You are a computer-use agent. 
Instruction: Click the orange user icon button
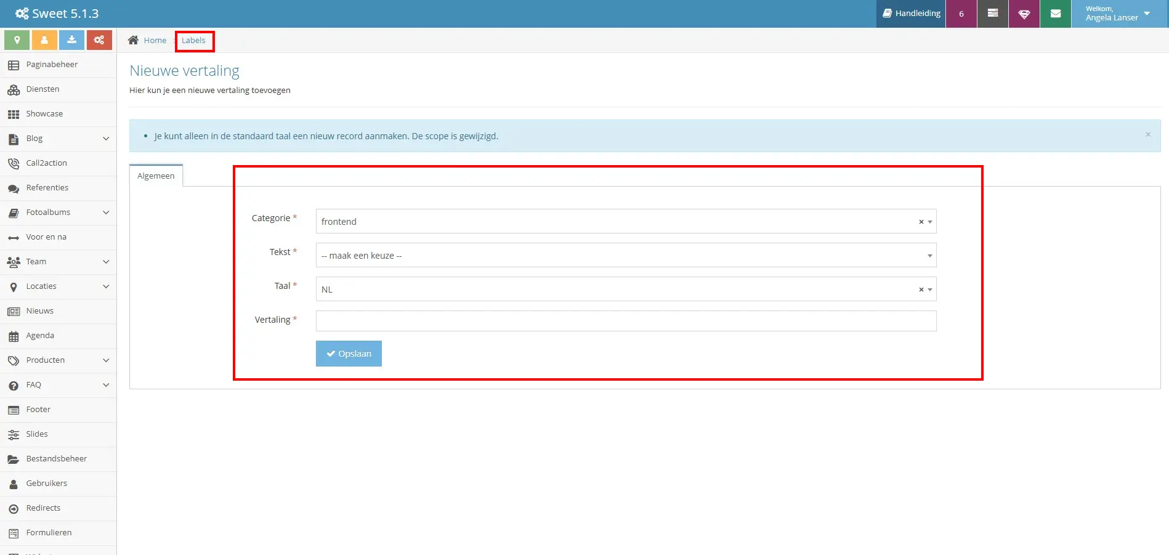[x=44, y=40]
